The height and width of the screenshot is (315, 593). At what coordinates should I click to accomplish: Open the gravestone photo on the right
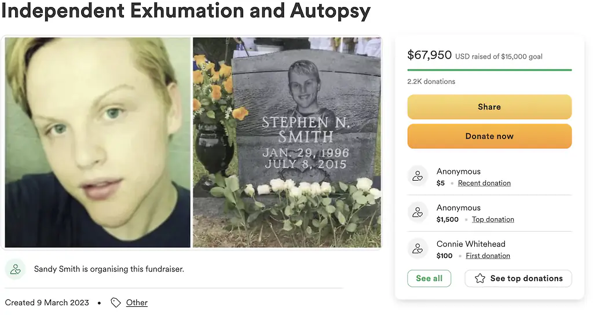click(x=287, y=142)
